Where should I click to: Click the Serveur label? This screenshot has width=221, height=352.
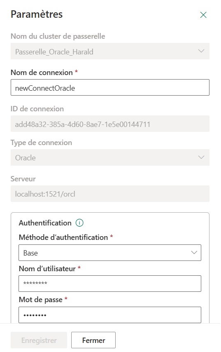click(23, 179)
